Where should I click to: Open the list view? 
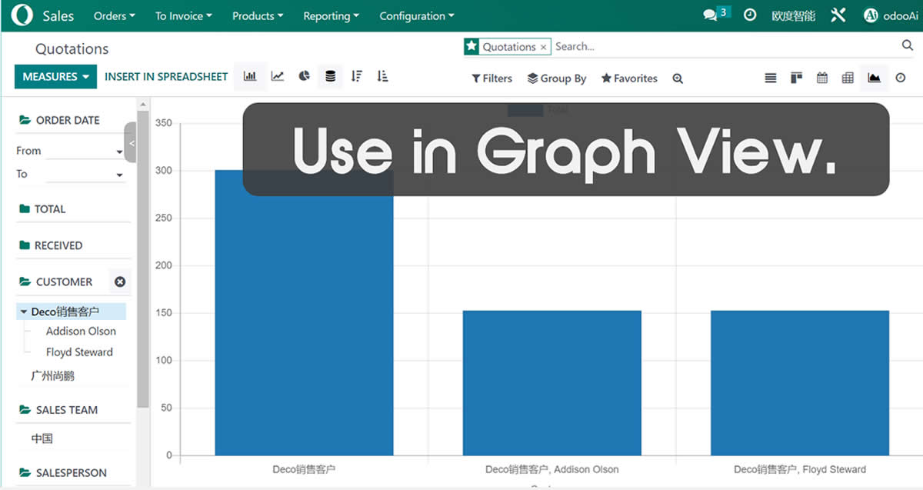tap(771, 78)
